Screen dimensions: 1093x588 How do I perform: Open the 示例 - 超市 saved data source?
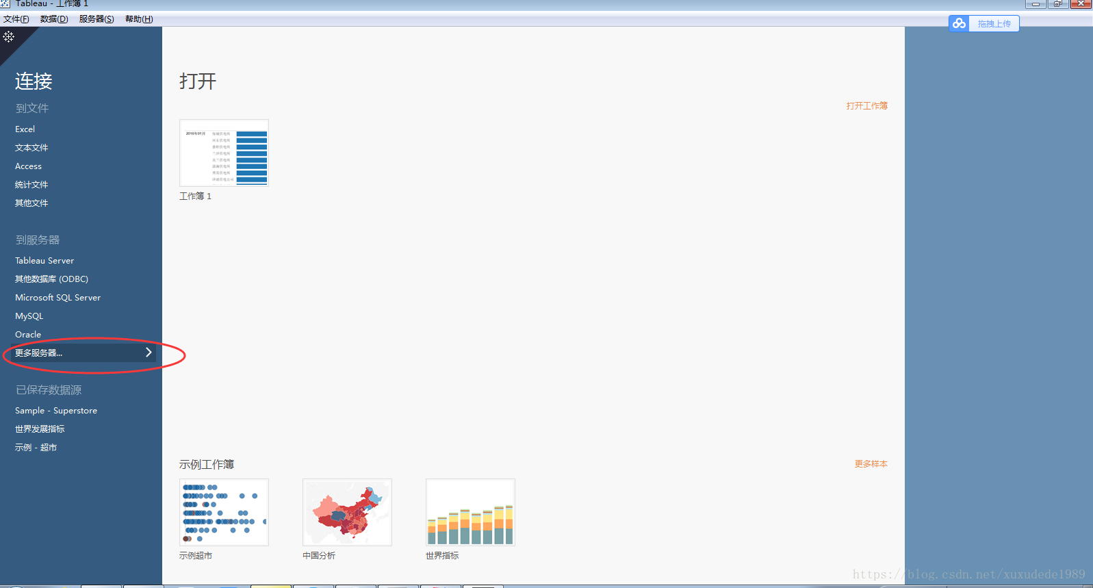click(x=36, y=448)
